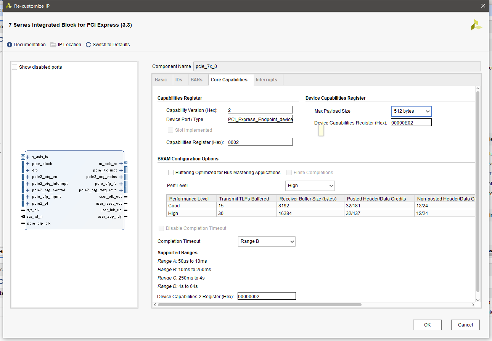This screenshot has width=492, height=341.
Task: Click the 16384 receiver buffer size cell
Action: click(310, 213)
